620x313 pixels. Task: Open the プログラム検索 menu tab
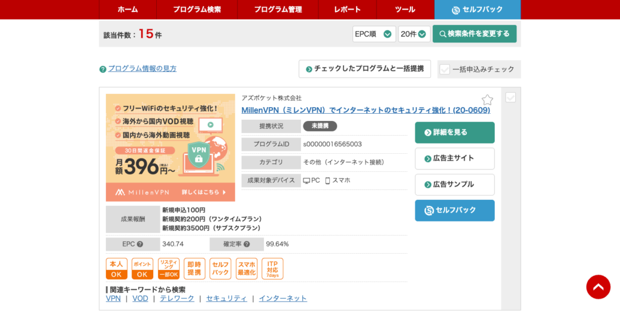pos(197,10)
